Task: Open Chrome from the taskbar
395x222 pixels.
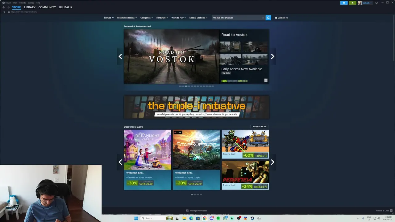Action: point(204,218)
